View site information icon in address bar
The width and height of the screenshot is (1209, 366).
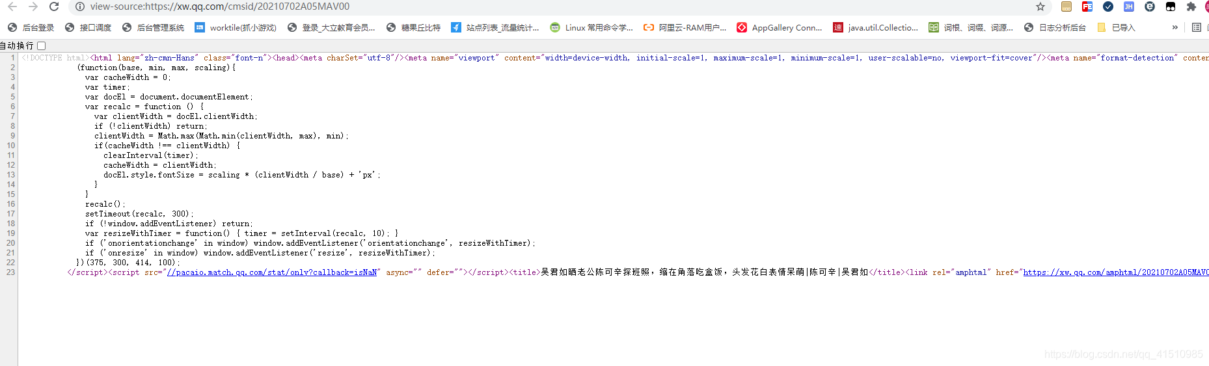[x=80, y=7]
